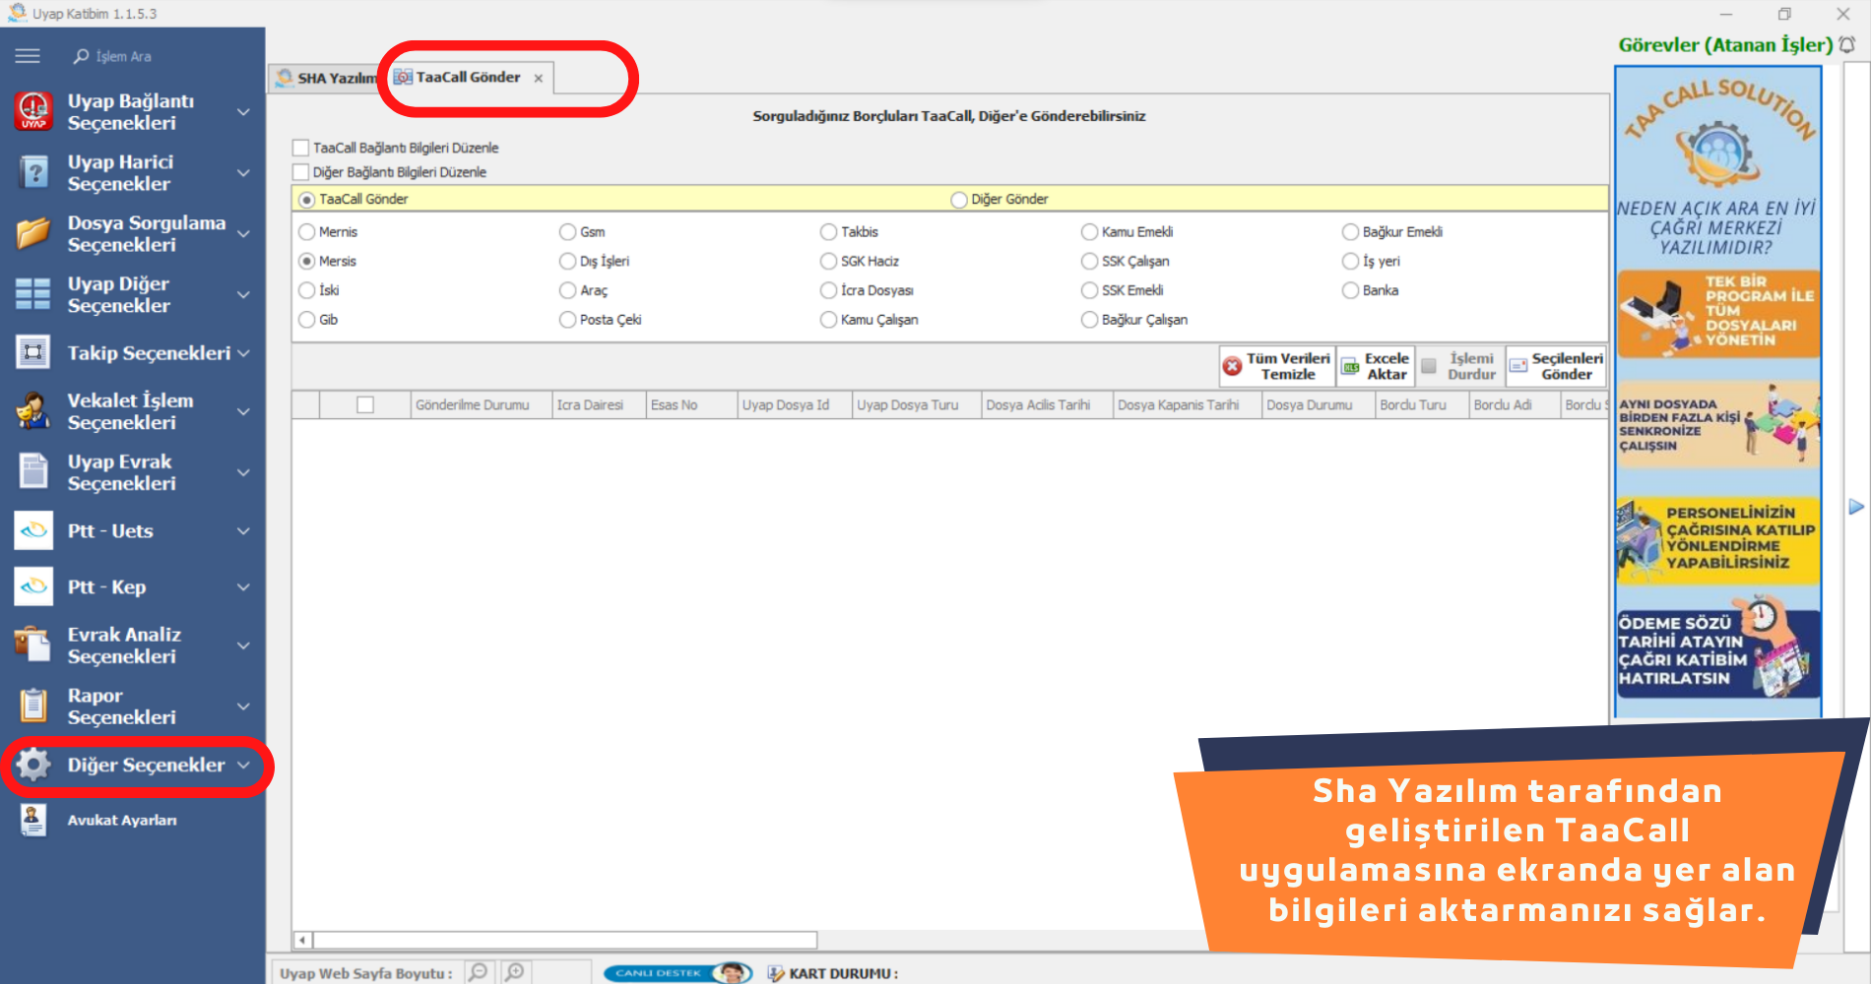Click the Görevler (Atanan İşler) link

(1725, 44)
